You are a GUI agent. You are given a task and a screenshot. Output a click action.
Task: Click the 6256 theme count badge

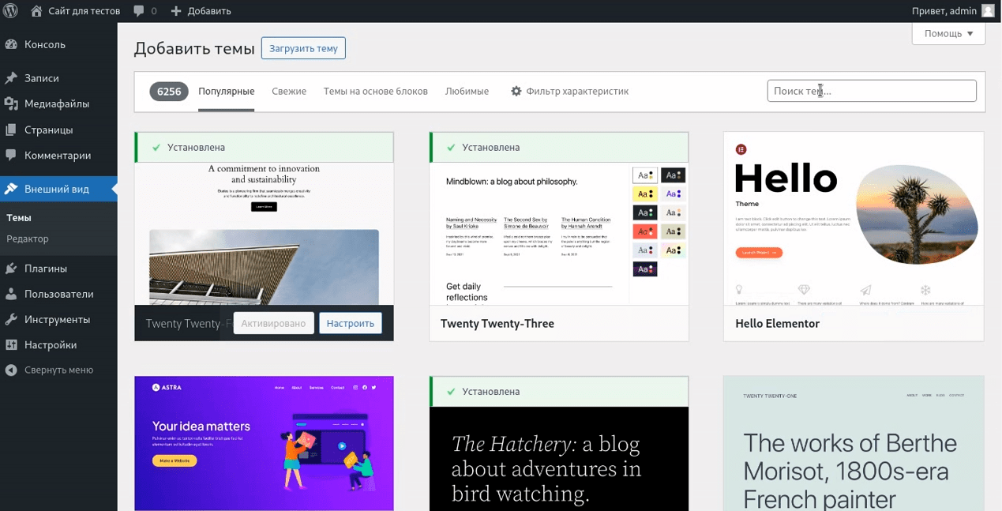[x=169, y=92]
